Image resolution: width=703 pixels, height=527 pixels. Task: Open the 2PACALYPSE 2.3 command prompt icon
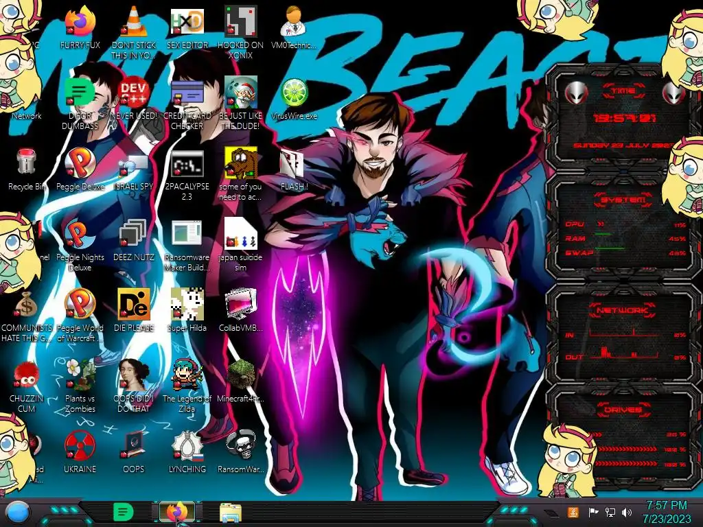pos(187,163)
